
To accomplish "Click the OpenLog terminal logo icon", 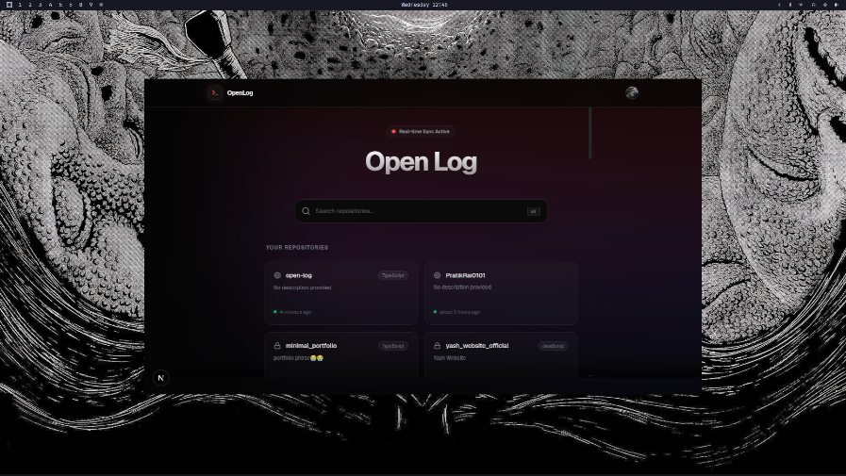I will (x=214, y=92).
